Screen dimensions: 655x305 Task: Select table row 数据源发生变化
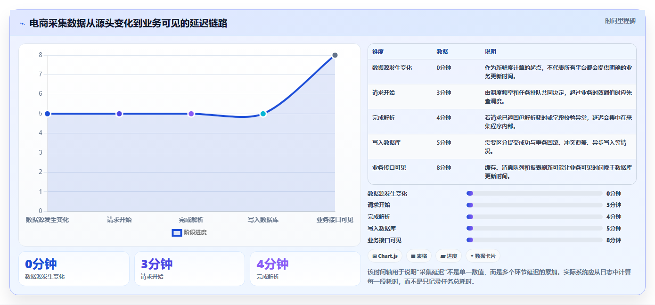coord(502,72)
